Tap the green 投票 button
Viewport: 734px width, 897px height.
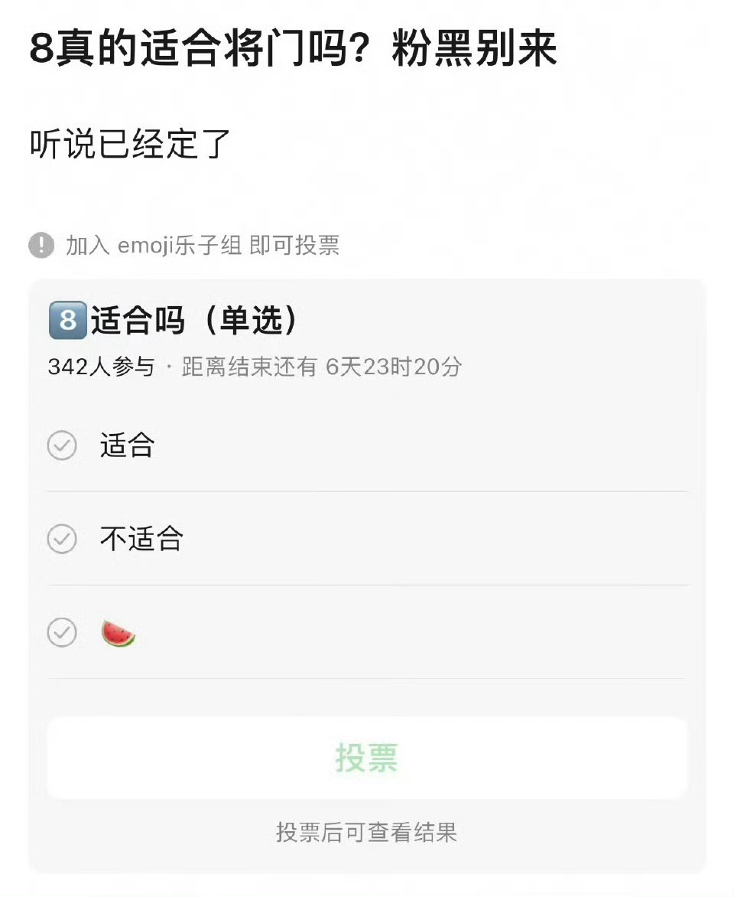point(366,758)
